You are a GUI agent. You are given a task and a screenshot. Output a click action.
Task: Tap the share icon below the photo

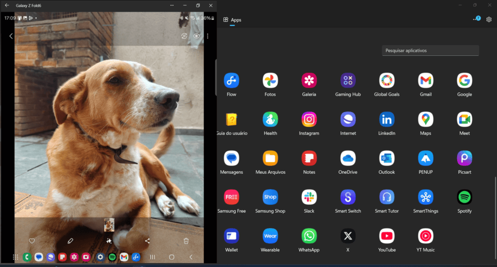[148, 241]
